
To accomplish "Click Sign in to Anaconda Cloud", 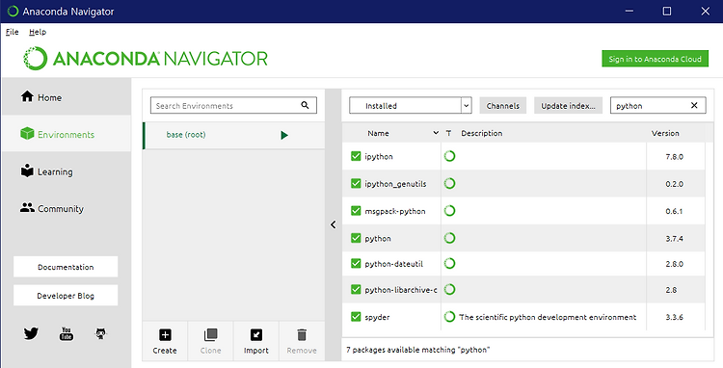I will (x=655, y=59).
